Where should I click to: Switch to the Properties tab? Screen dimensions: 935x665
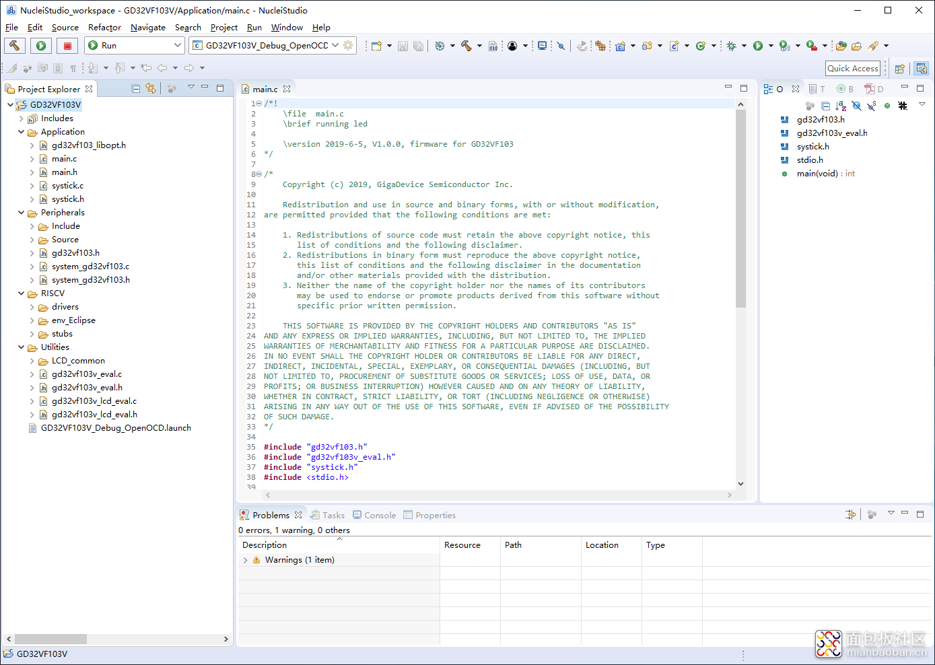point(429,516)
